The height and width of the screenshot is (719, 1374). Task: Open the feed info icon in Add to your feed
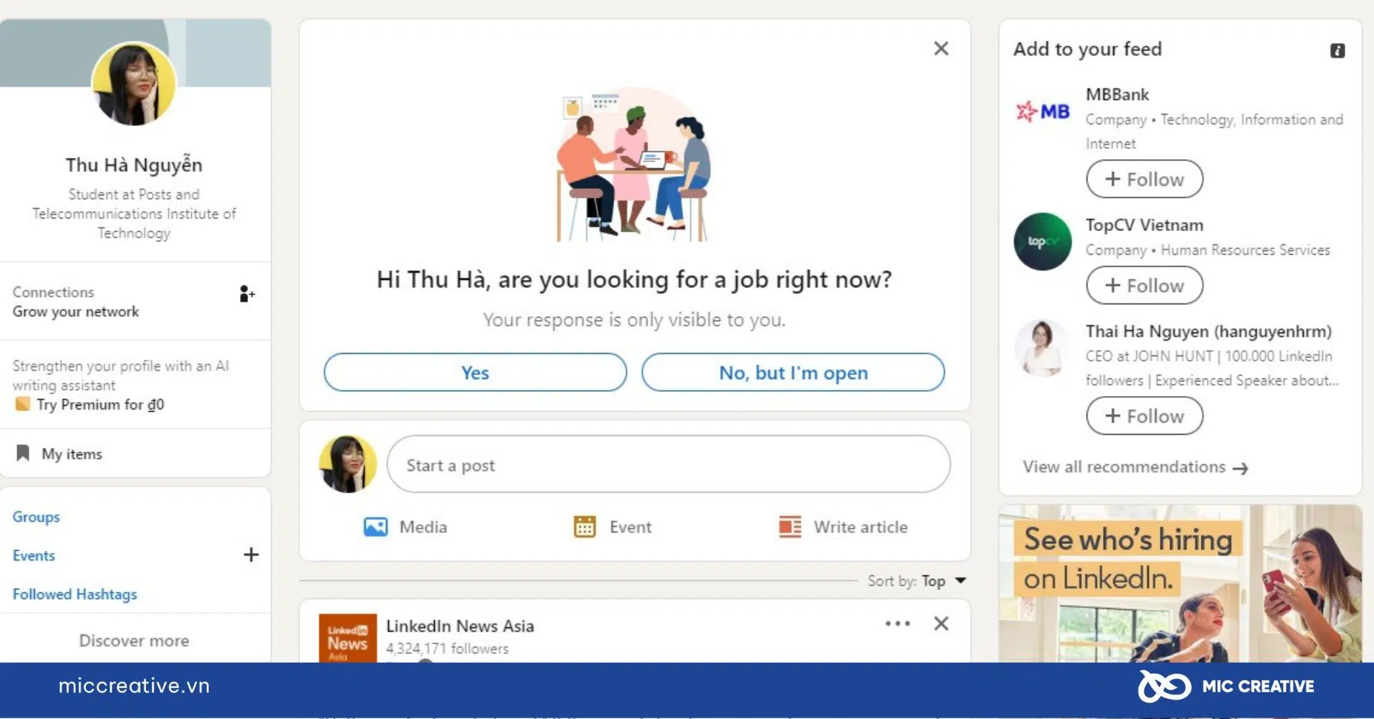[x=1337, y=50]
